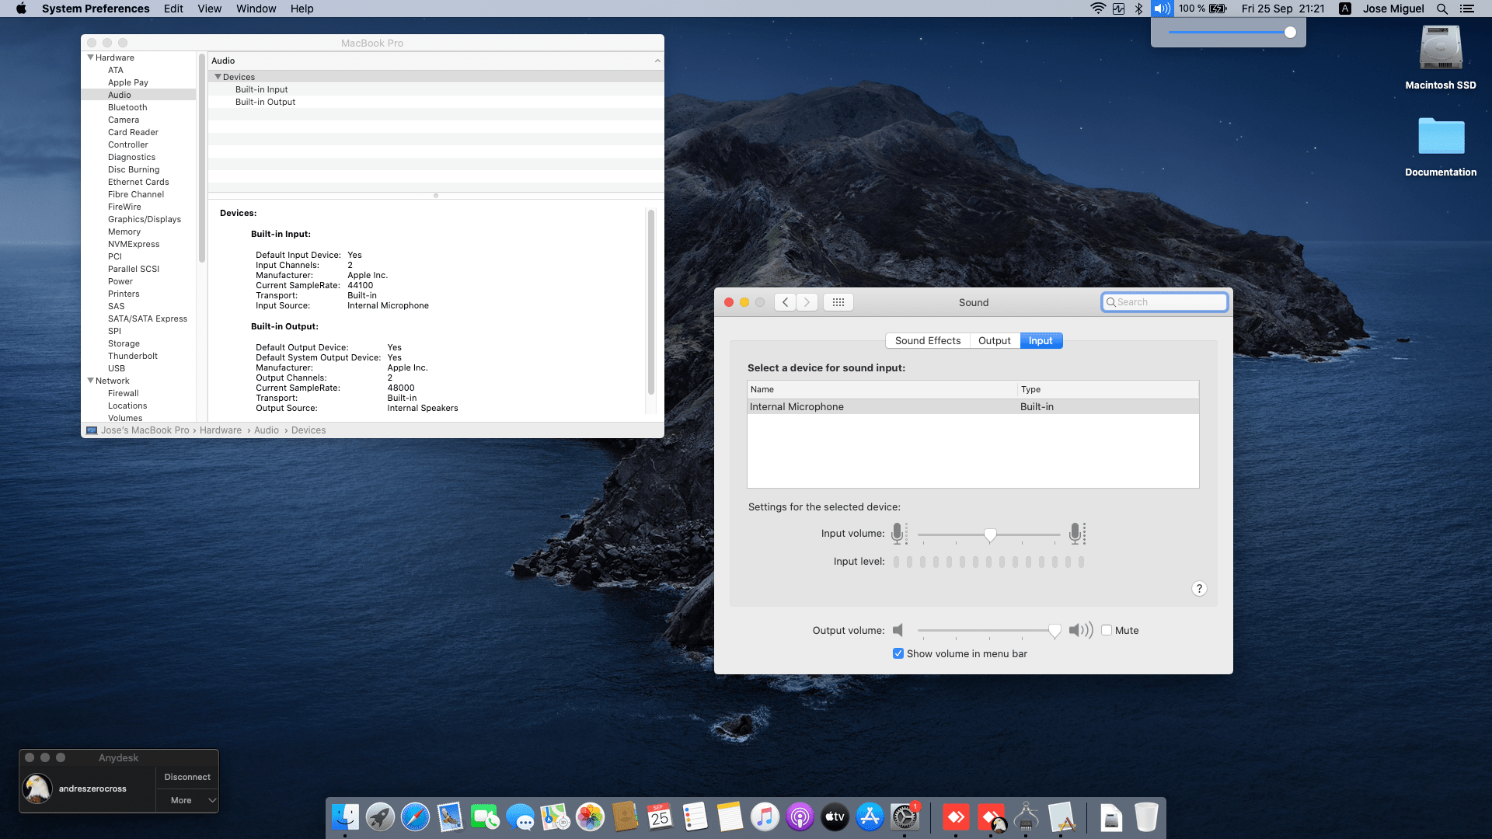Open the Music app in dock
Viewport: 1492px width, 839px height.
765,817
